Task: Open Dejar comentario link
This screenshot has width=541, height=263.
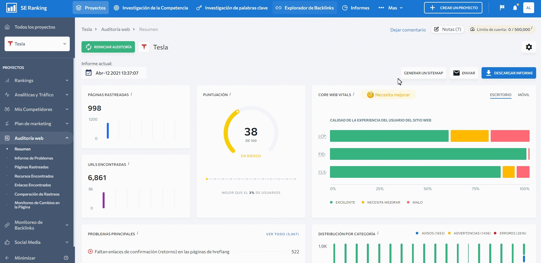Action: click(408, 30)
